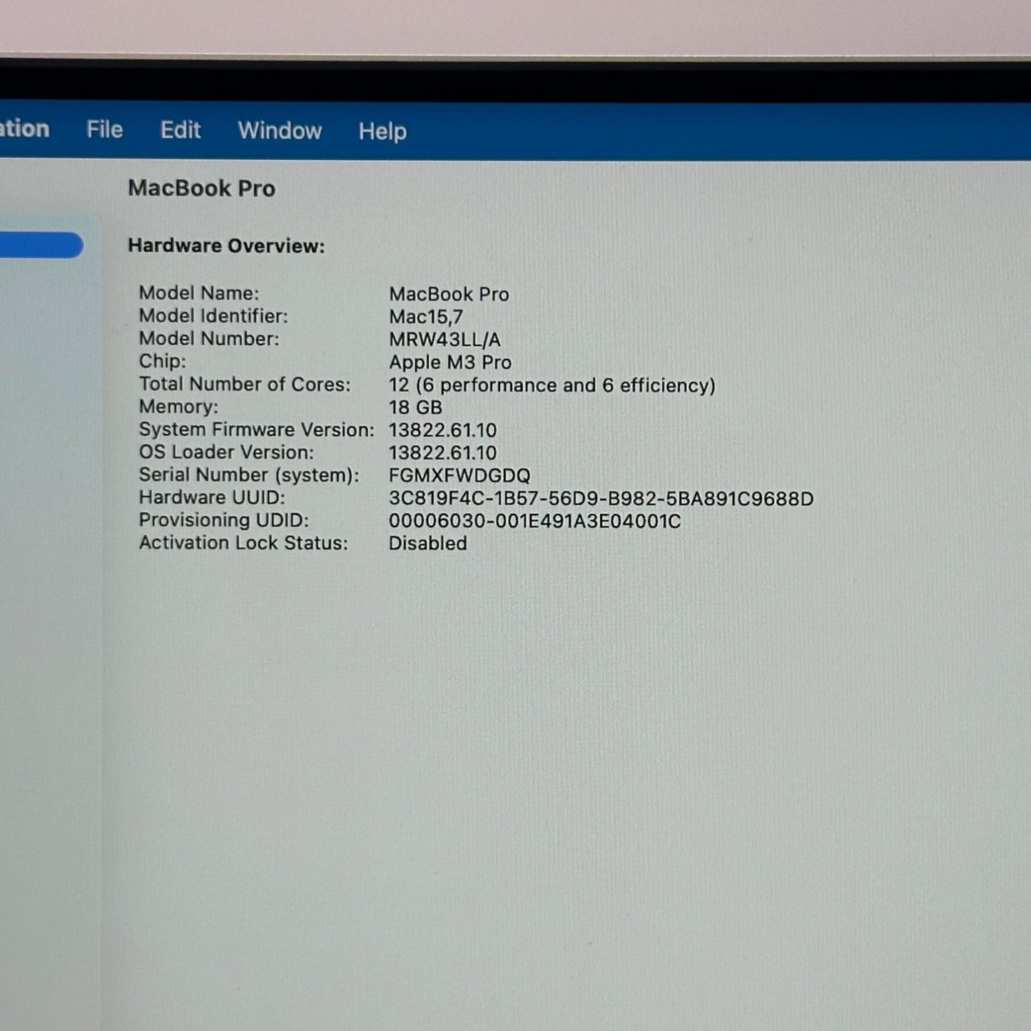Click the Model Name label
The image size is (1031, 1031).
click(199, 293)
